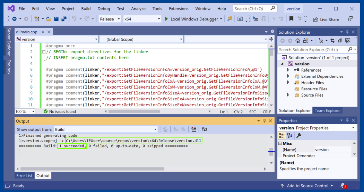Expand the External Dependencies node
This screenshot has width=364, height=192.
[288, 76]
